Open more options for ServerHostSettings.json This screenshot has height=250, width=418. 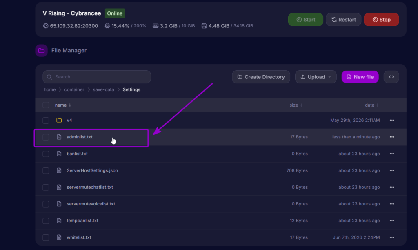coord(392,170)
